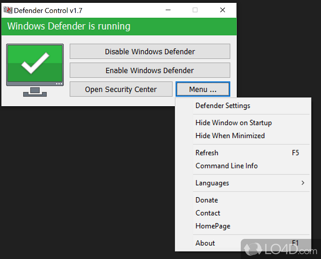Open the Contact menu entry
The width and height of the screenshot is (321, 259).
[208, 213]
